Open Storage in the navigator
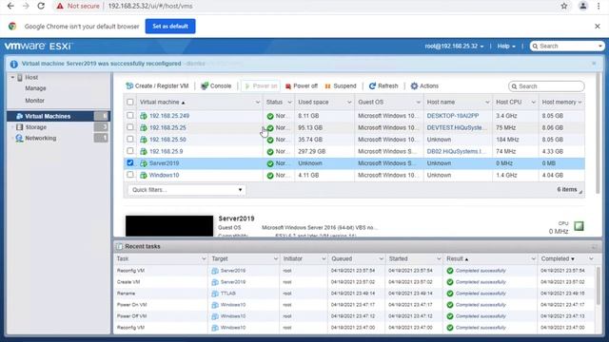Screen dimensions: 609x342 pyautogui.click(x=36, y=127)
